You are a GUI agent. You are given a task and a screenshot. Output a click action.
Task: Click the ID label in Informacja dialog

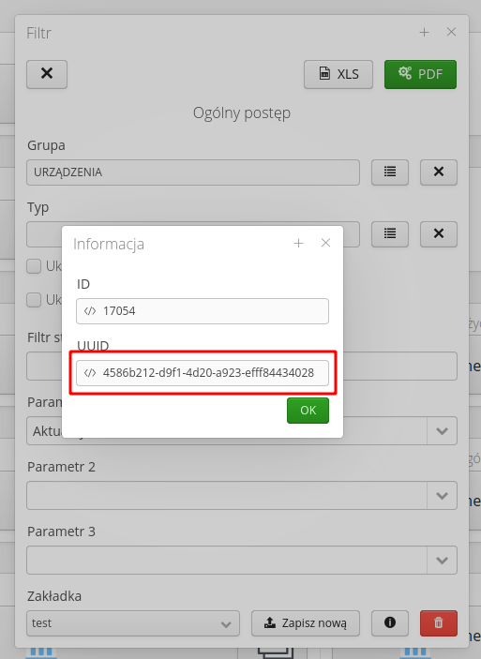83,284
